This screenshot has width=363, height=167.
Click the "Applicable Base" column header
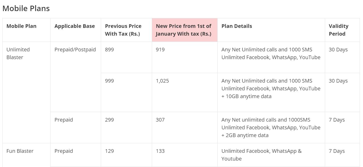(75, 26)
